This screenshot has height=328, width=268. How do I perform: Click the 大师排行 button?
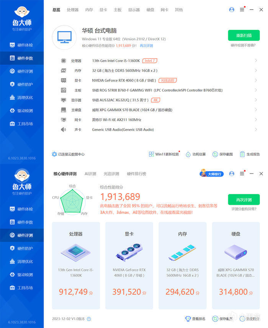tap(212, 174)
